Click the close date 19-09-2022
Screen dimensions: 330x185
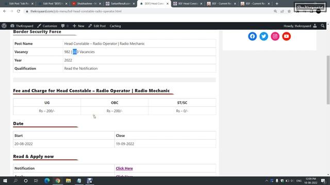[x=125, y=144]
